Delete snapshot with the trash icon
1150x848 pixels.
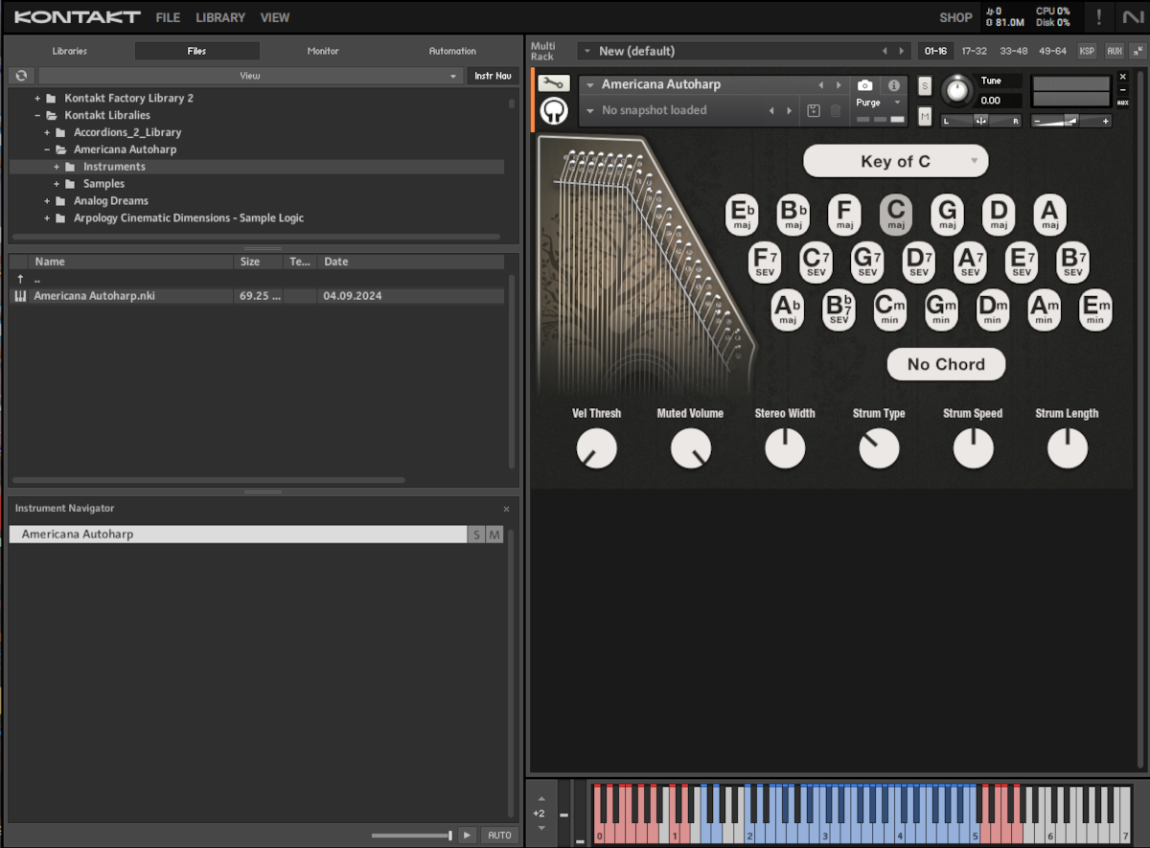tap(836, 111)
